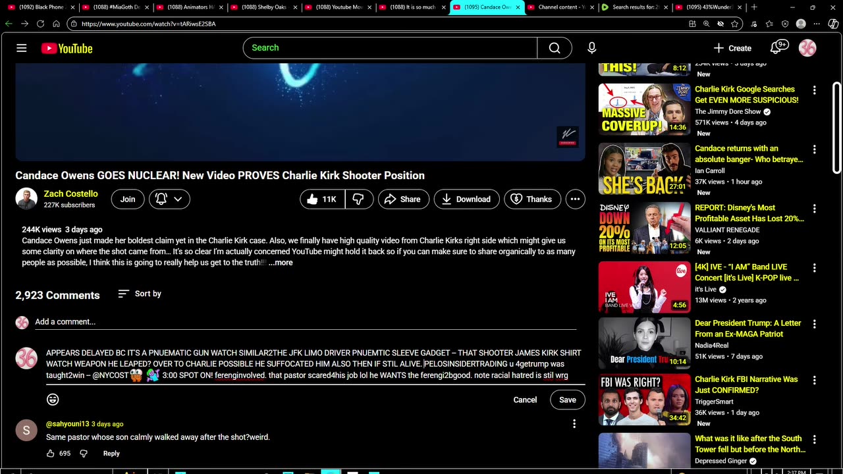Open the MASSIVE COVERUP video thumbnail

point(644,109)
